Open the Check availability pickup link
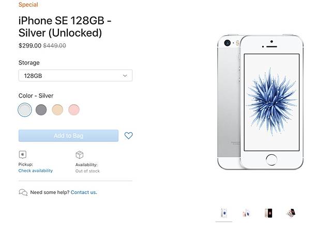 36,171
